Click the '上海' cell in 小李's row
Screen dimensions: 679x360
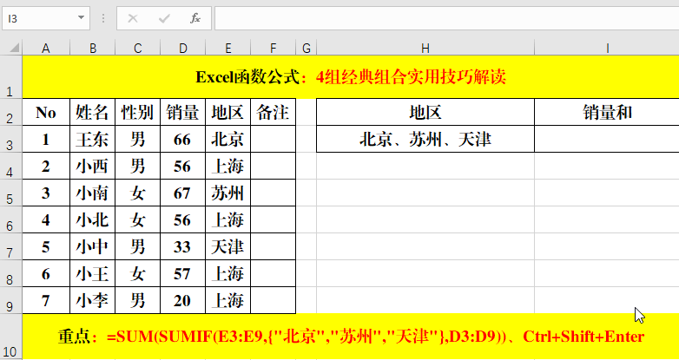(227, 300)
